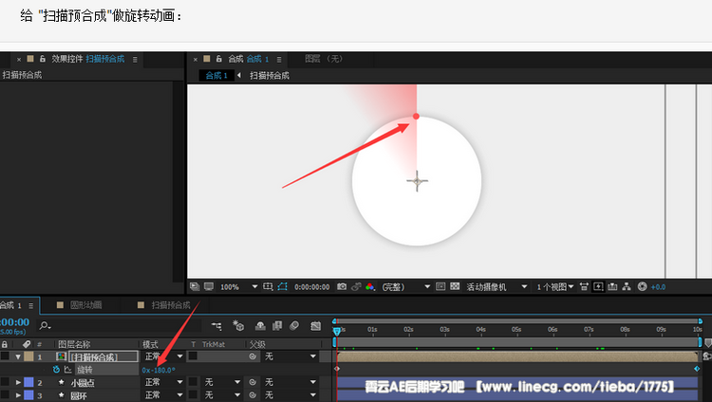
Task: Toggle the rotation stopwatch for 旋转
Action: 56,370
